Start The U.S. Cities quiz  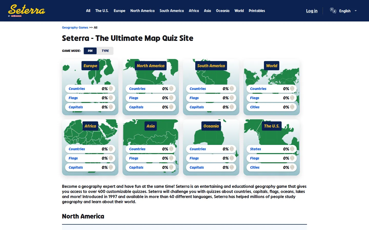point(272,167)
